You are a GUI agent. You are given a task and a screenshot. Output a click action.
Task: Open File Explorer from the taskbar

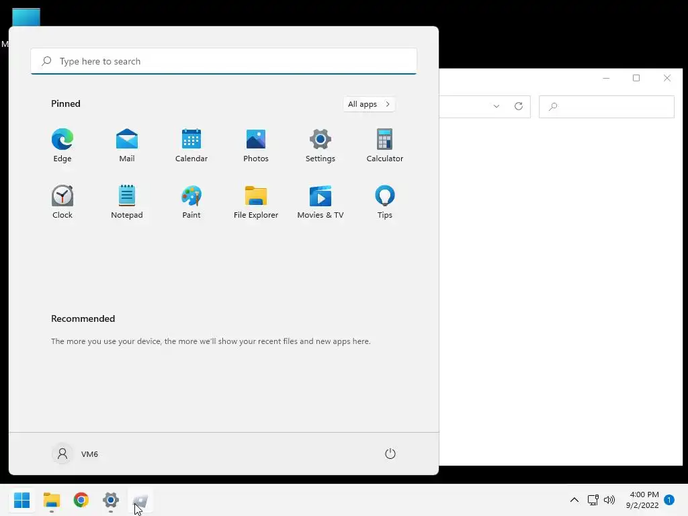[x=52, y=500]
